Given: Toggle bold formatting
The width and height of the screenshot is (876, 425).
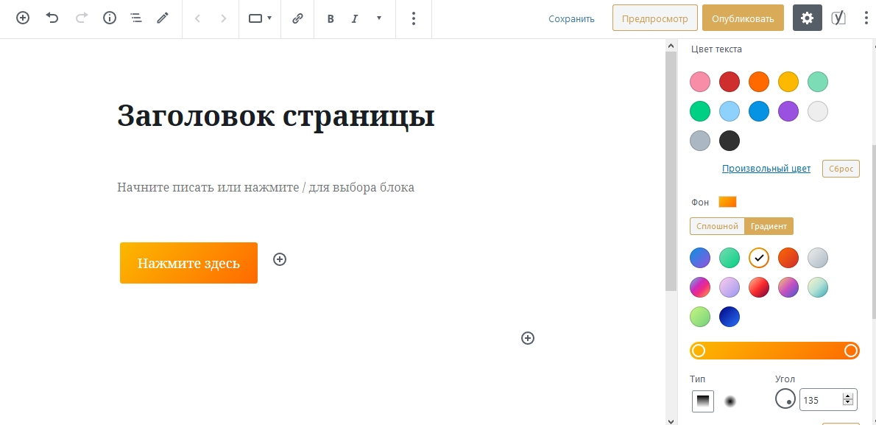Looking at the screenshot, I should (331, 18).
